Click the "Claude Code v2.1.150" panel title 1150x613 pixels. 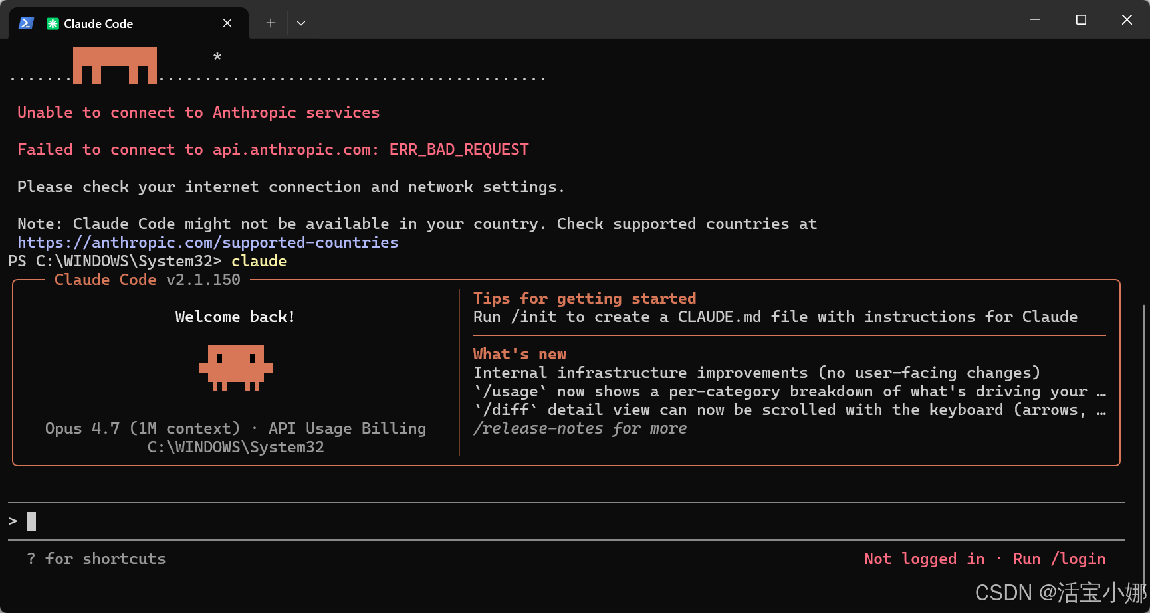[x=148, y=280]
